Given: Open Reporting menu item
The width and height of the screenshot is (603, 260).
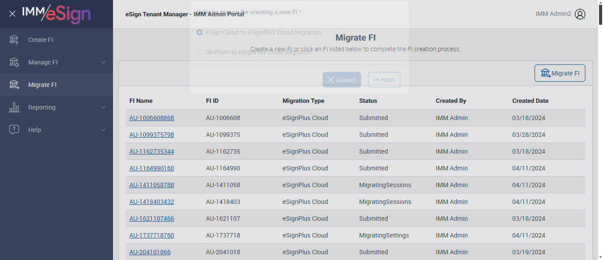Looking at the screenshot, I should [x=57, y=107].
